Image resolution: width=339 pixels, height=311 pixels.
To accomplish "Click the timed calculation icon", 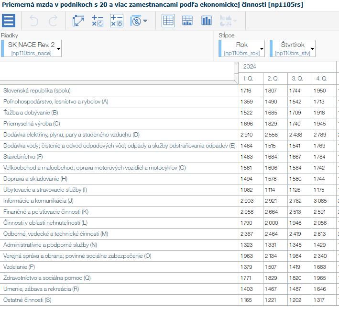I will (x=117, y=21).
